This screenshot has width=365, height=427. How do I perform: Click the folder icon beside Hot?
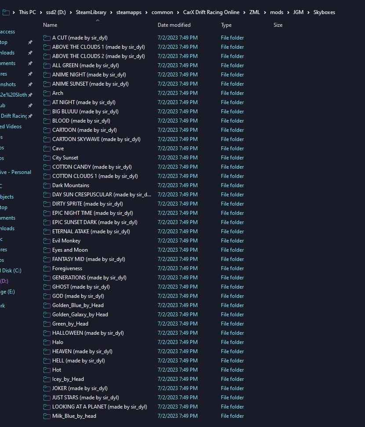click(47, 370)
